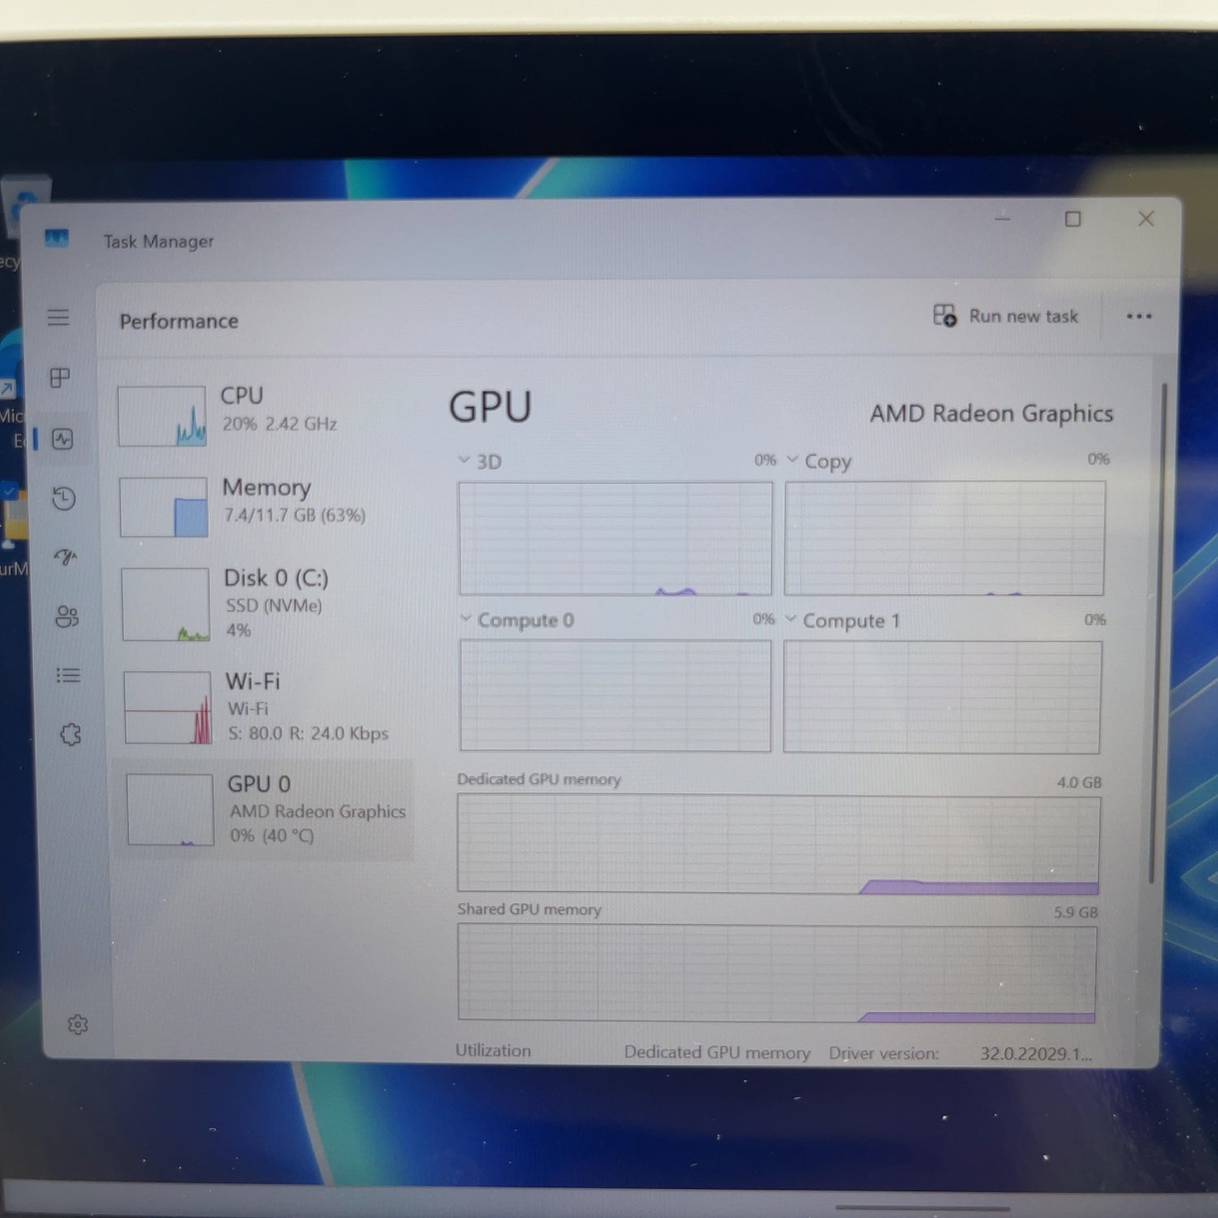
Task: Open the Performance page header
Action: [x=179, y=321]
